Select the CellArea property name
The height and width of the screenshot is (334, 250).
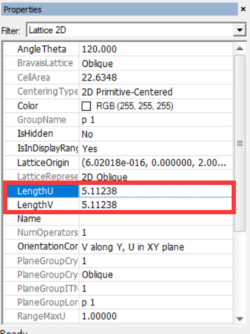[x=34, y=77]
